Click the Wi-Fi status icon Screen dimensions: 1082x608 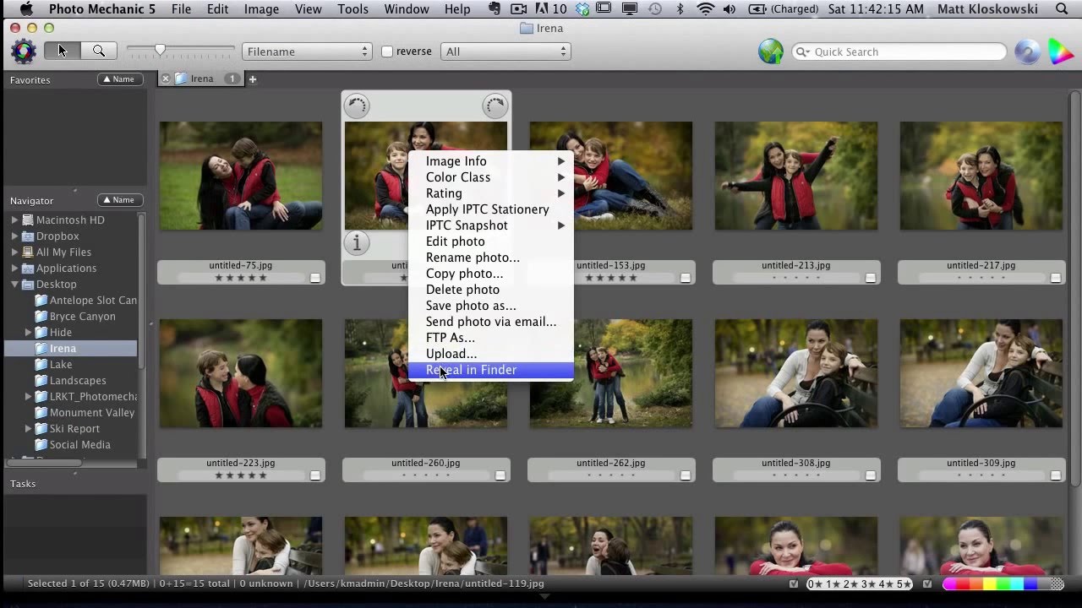(x=705, y=9)
